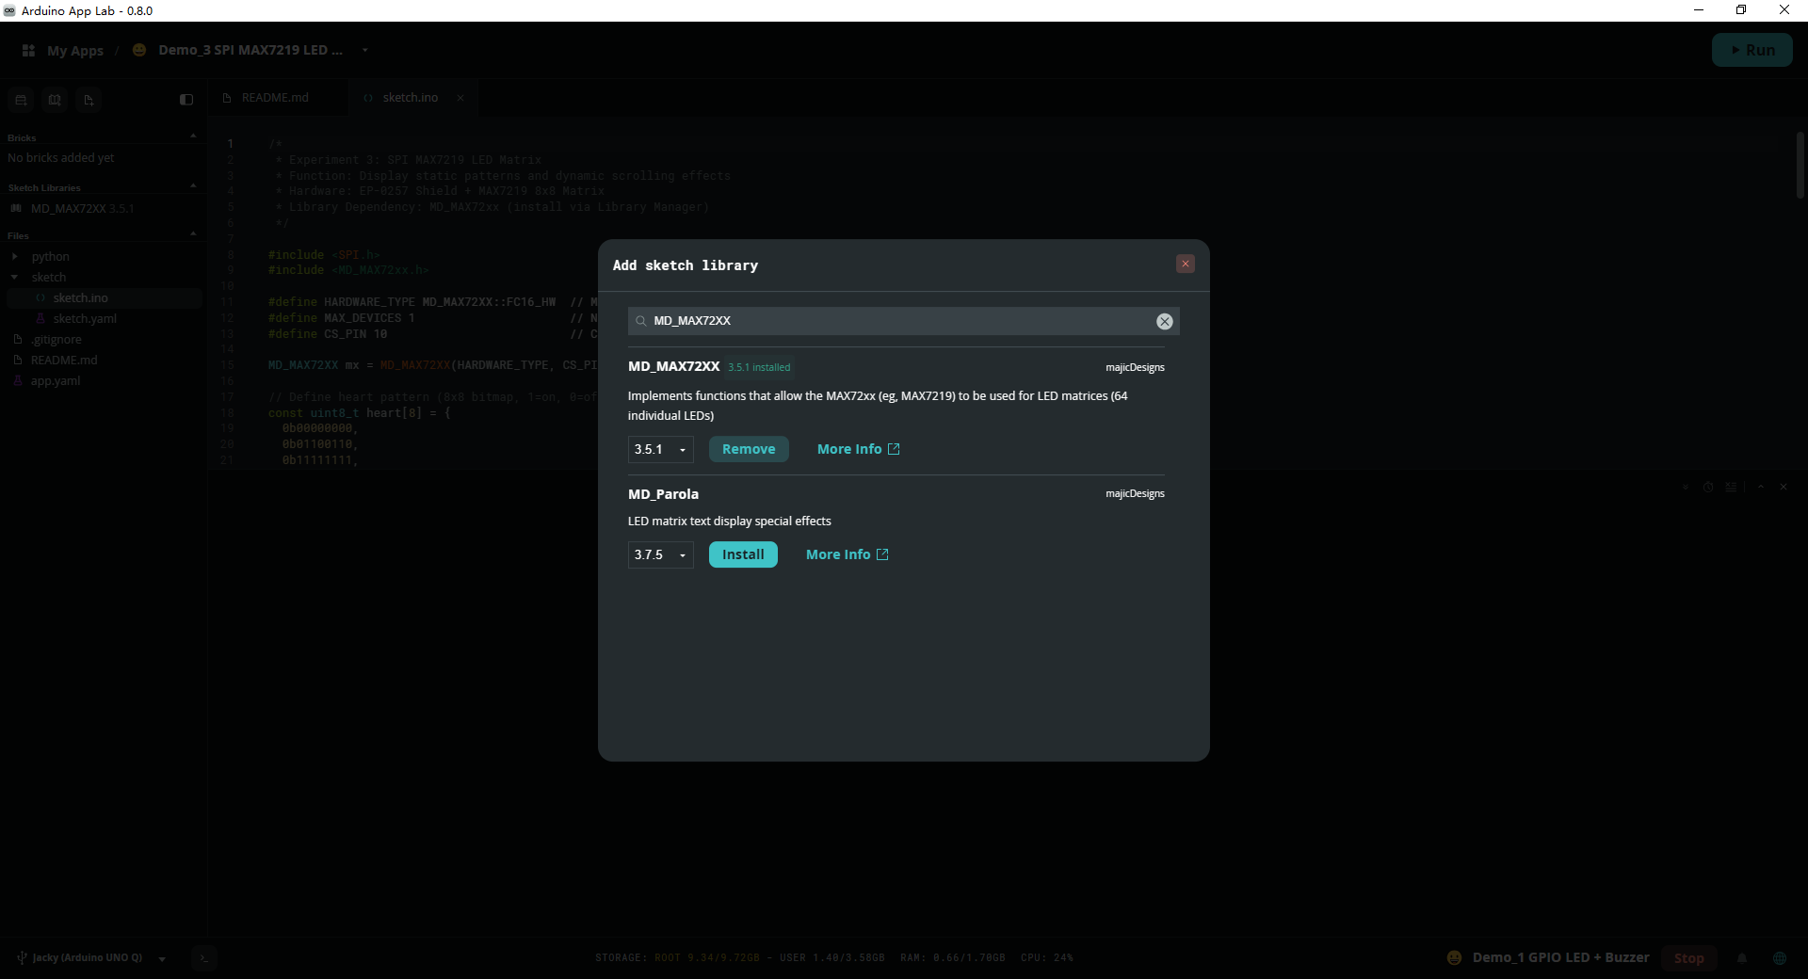Screen dimensions: 1808x979
Task: Click the library icon beside MD_MAX72XX 3.5.1
Action: click(16, 209)
